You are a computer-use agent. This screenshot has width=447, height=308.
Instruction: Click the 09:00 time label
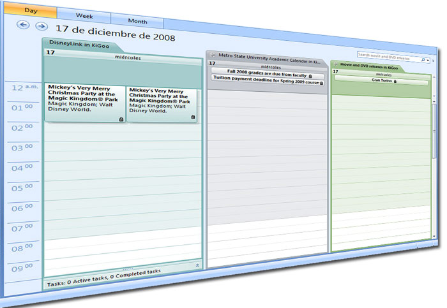22,268
